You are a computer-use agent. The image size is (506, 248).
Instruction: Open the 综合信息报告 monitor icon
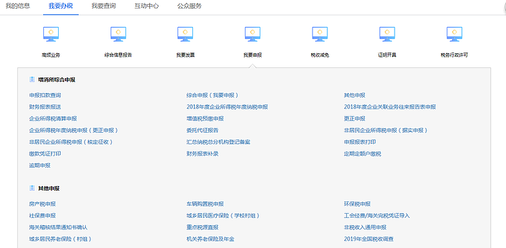tap(118, 34)
